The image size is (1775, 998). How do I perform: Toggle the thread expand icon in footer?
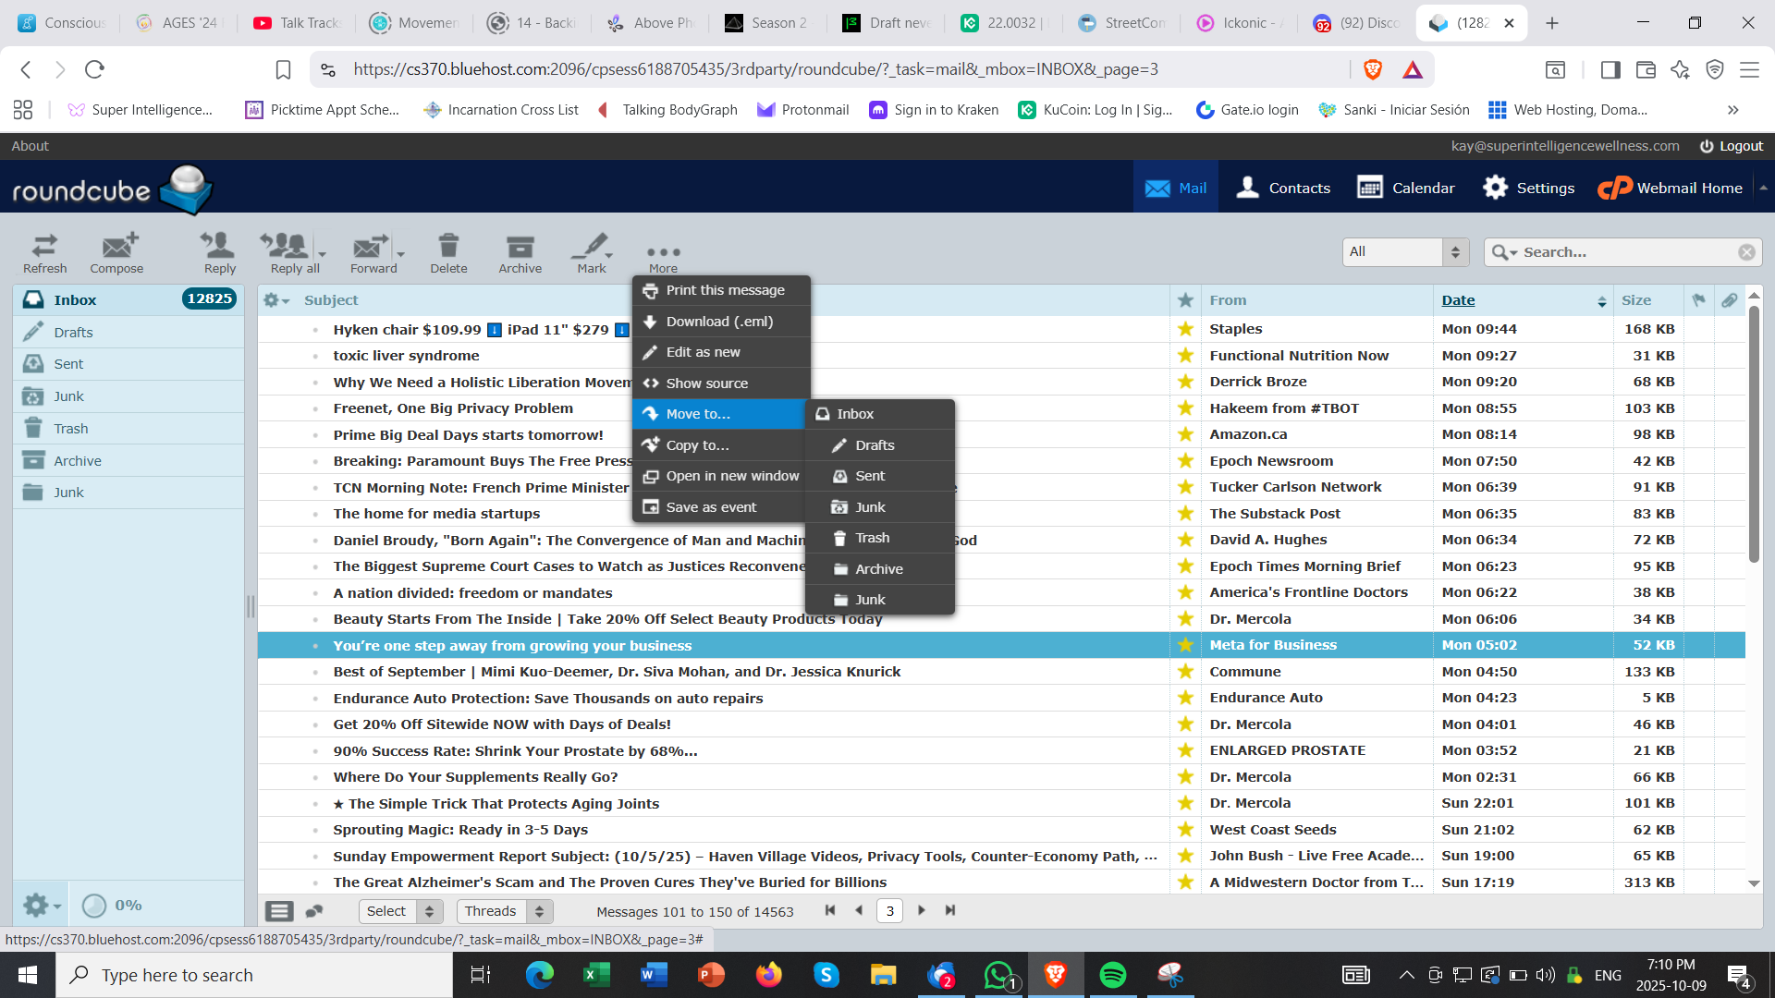(314, 911)
